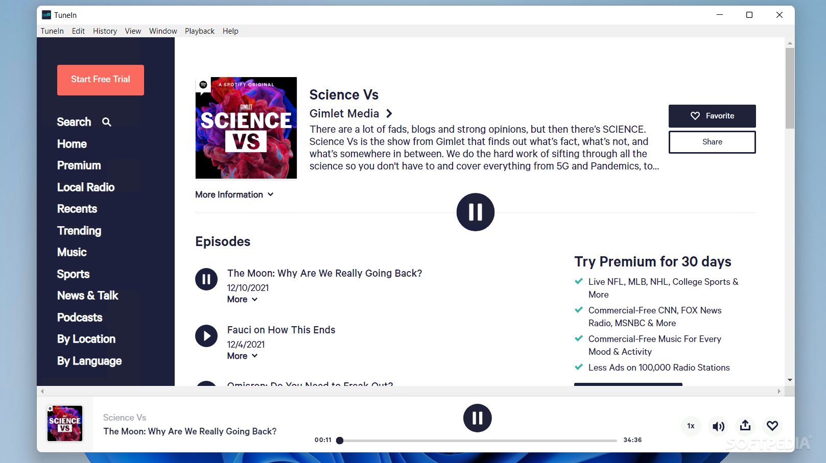Toggle Favorite for the Science Vs podcast
Viewport: 826px width, 463px height.
[712, 116]
